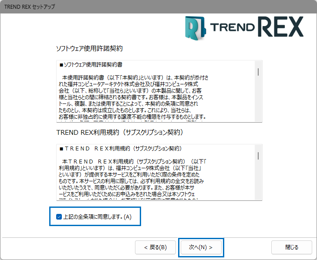Click the 閉じる button
The width and height of the screenshot is (317, 260).
coord(292,247)
